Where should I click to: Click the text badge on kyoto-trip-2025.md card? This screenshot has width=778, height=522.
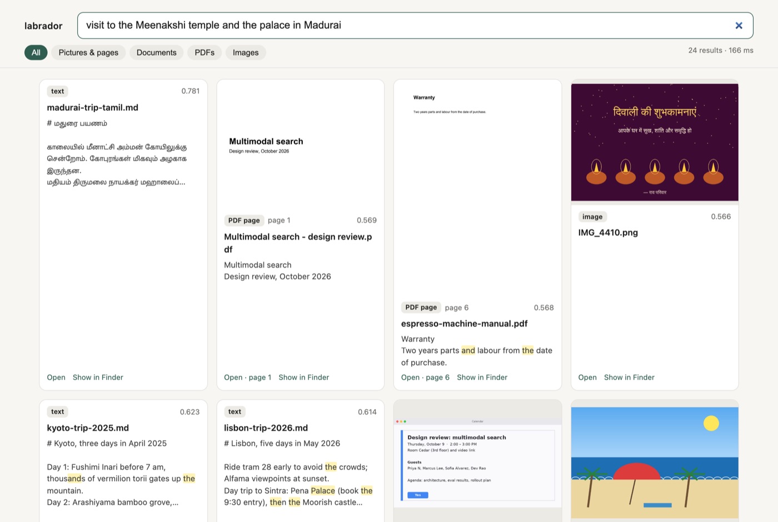click(58, 412)
